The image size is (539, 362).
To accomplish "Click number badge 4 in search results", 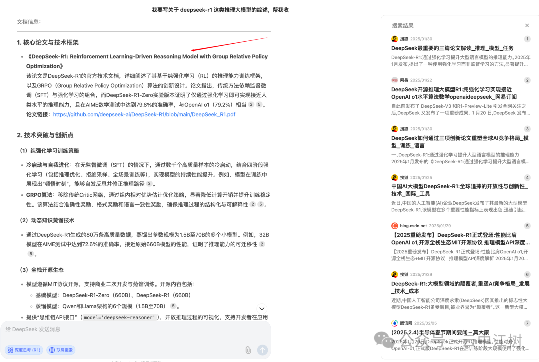I will pos(527,177).
